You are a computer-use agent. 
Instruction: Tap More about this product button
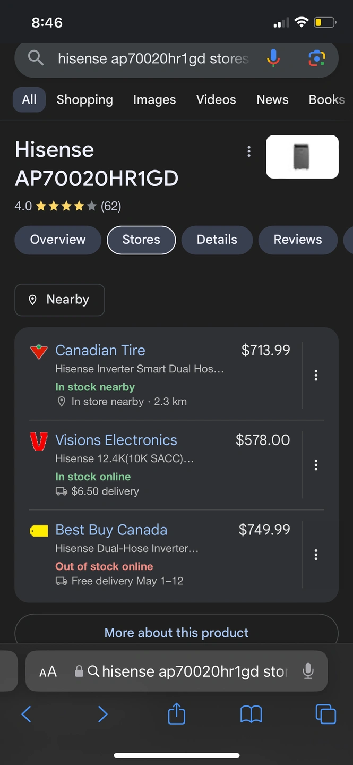pos(176,632)
